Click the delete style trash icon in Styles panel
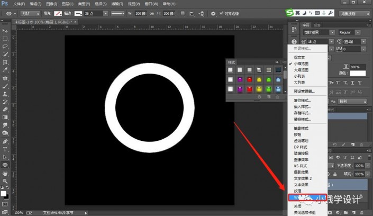373x216 pixels. (277, 97)
